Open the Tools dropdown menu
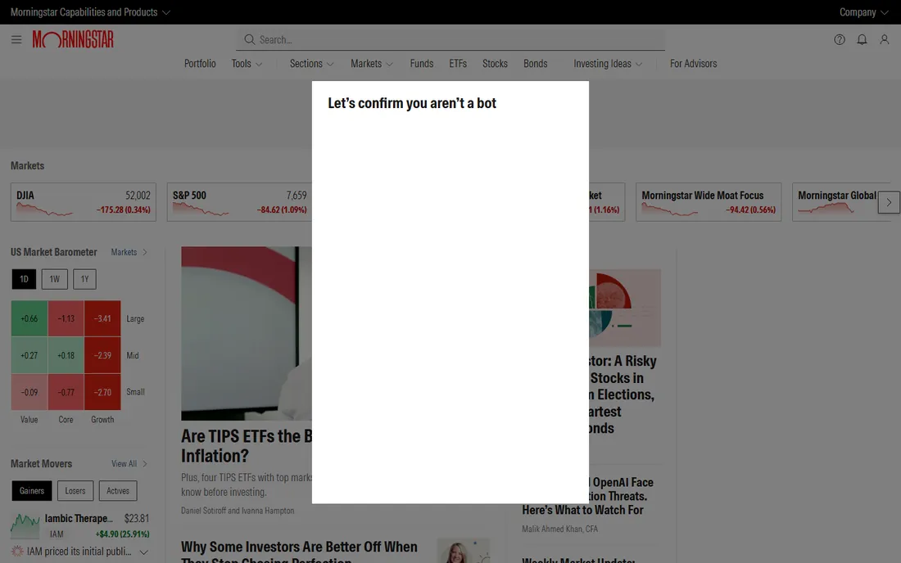 tap(247, 64)
